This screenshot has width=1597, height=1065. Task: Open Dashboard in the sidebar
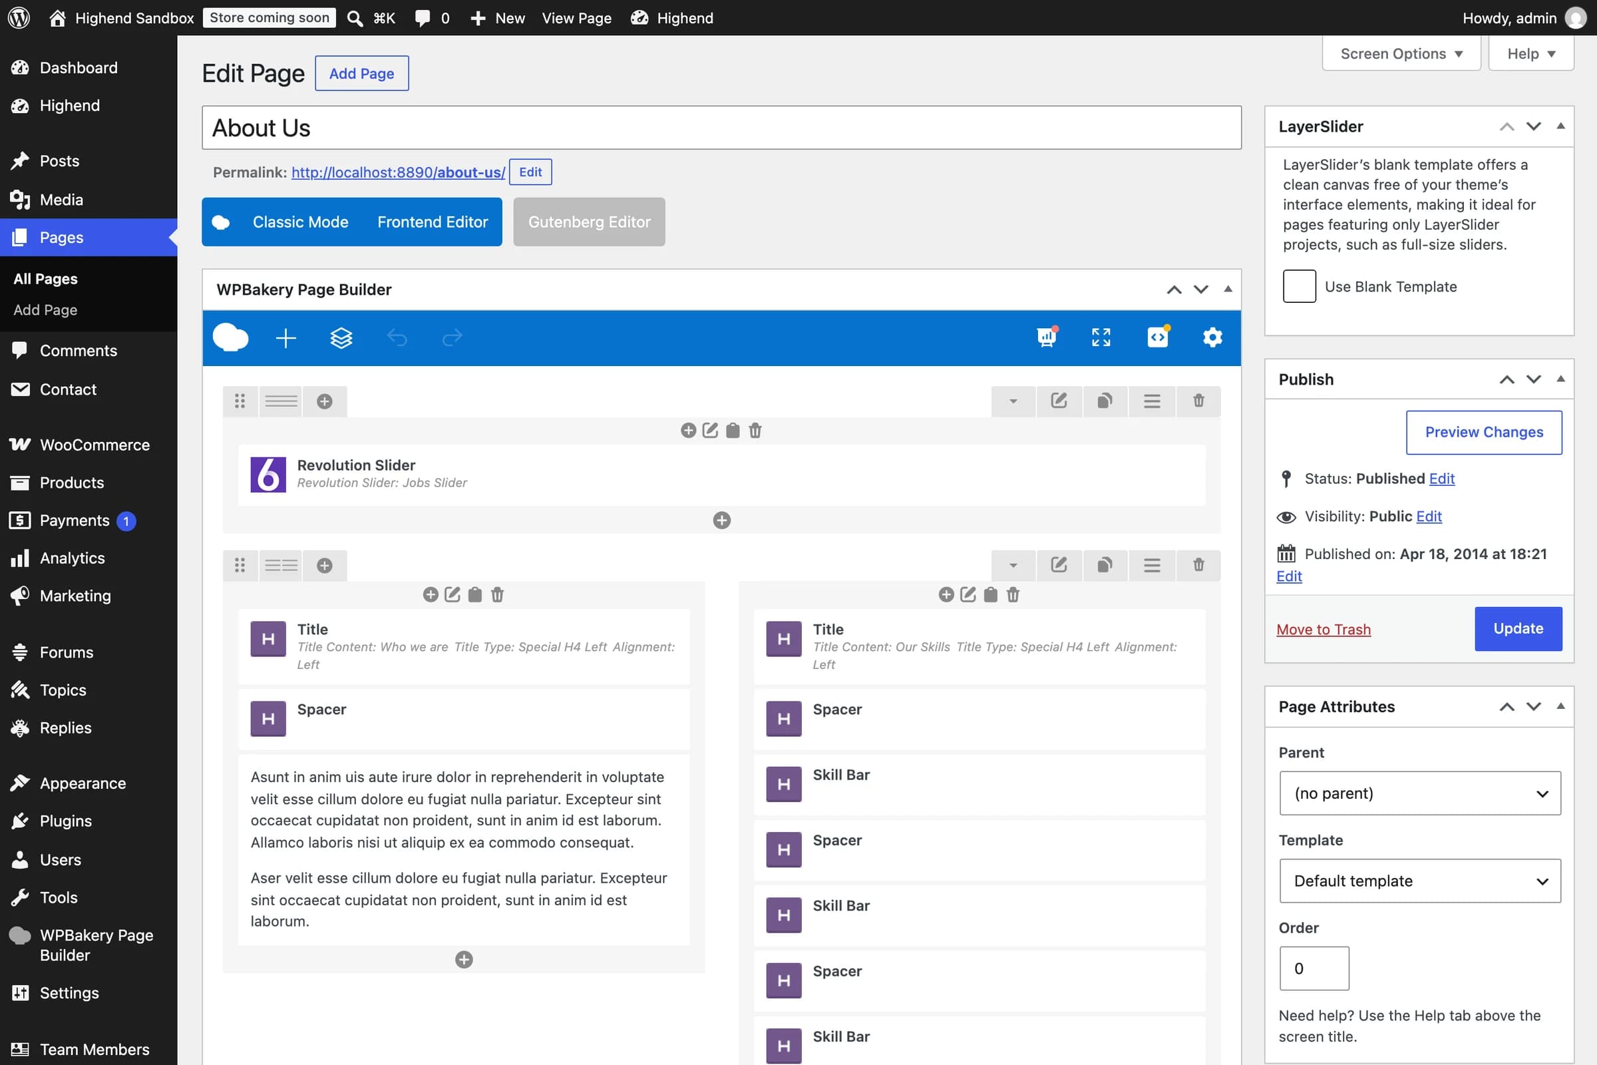89,67
